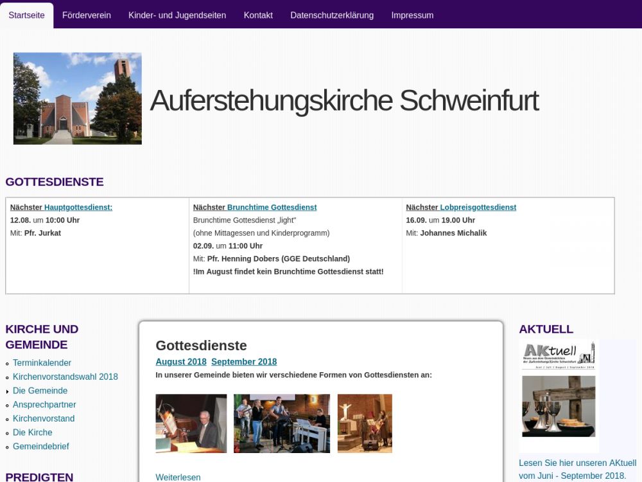This screenshot has height=482, width=642.
Task: Open Kirchenvorstandswahl 2018 sidebar link
Action: tap(65, 377)
